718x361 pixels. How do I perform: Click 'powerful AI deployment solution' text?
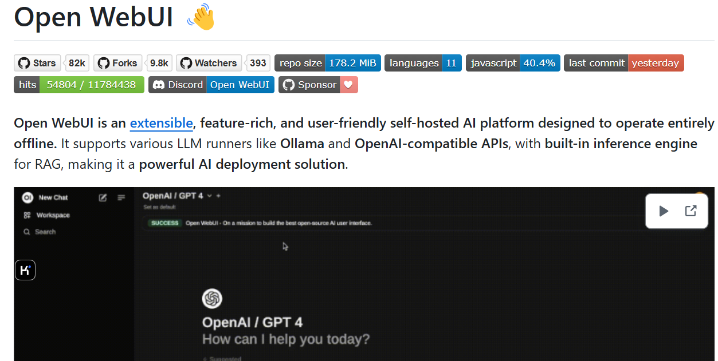click(x=242, y=164)
